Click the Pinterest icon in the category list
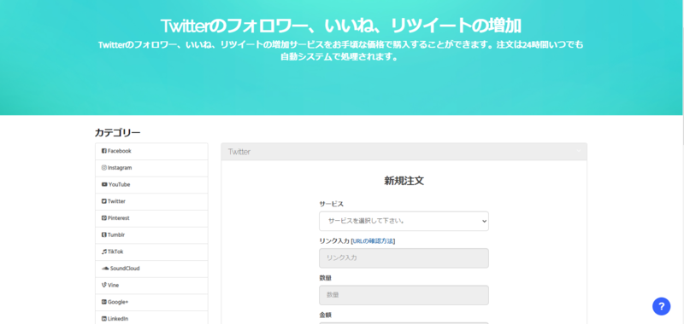This screenshot has height=324, width=684. pos(103,218)
